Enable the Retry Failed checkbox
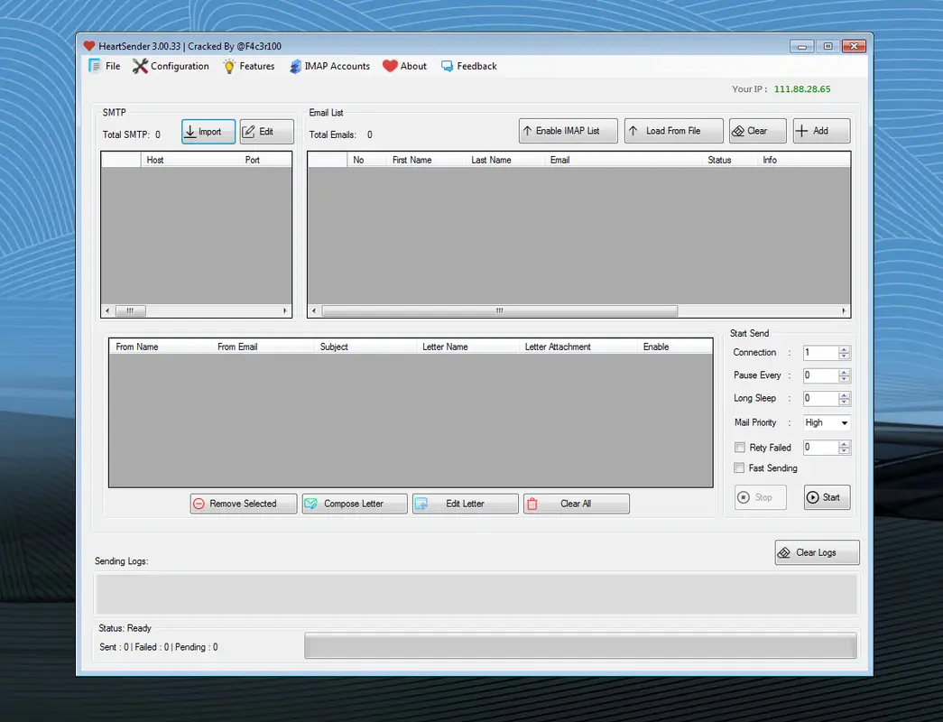943x722 pixels. point(740,448)
